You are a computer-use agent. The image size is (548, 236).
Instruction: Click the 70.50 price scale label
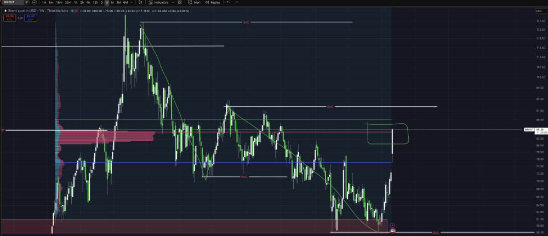pos(540,181)
